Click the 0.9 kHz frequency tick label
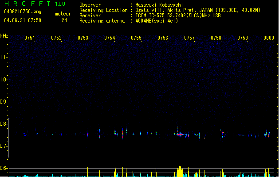This screenshot has height=177, width=279. tap(3, 102)
